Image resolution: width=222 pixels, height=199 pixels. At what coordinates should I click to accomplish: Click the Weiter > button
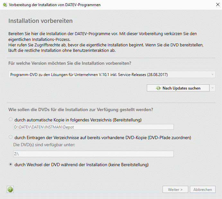click(175, 189)
